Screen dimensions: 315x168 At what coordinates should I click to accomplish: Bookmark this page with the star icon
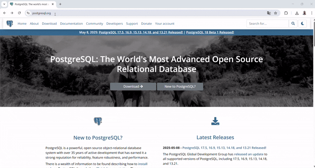pos(276,13)
